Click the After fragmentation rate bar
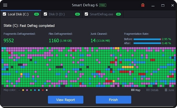Screen dimensions: 177x108 (147, 43)
